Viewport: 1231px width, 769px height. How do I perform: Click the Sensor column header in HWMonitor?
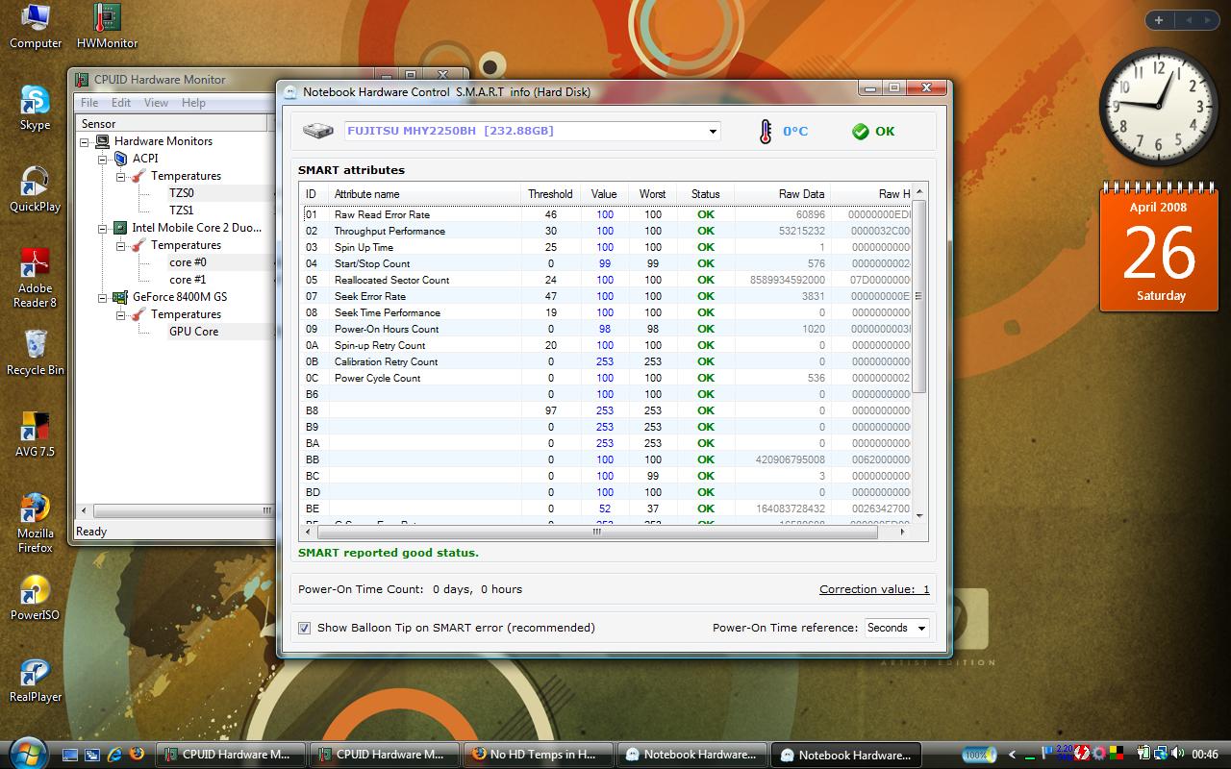click(x=172, y=123)
